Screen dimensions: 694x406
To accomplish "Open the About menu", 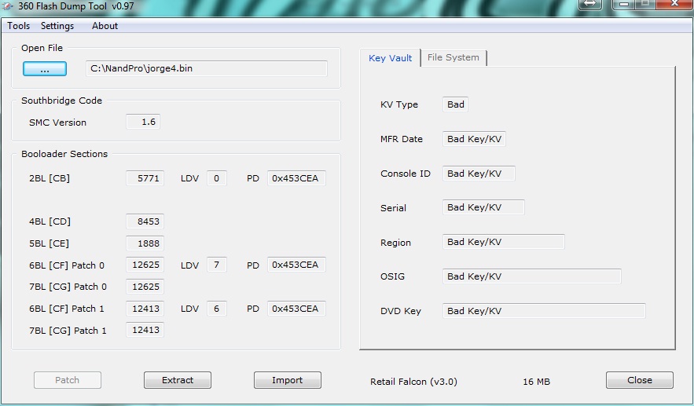I will click(x=105, y=26).
